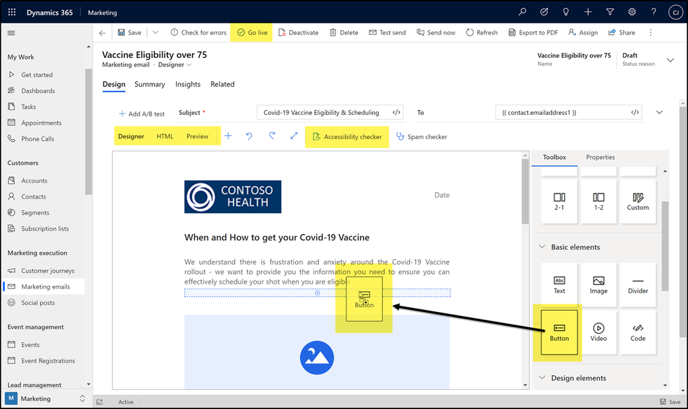The image size is (688, 409).
Task: Redo the design change
Action: (x=272, y=136)
